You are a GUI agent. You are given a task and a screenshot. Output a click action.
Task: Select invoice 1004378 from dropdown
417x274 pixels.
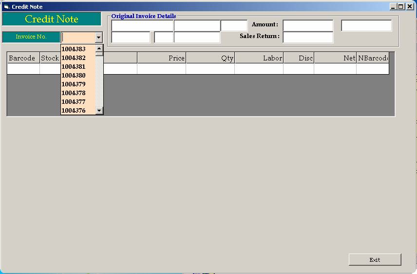tap(74, 93)
